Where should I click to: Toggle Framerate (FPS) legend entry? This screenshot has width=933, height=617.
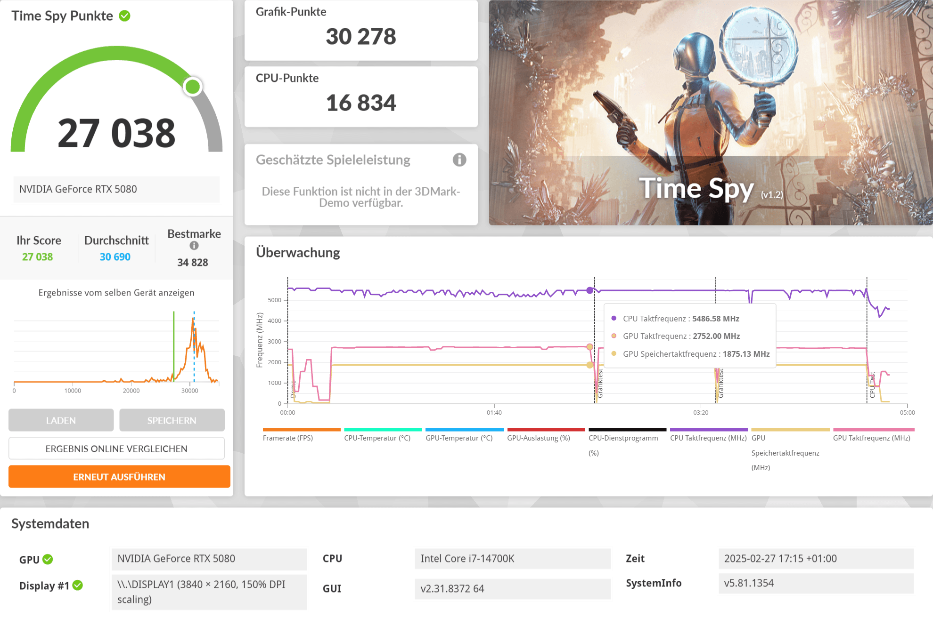point(288,438)
